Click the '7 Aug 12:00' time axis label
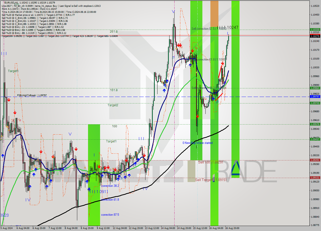Image resolution: width=321 pixels, height=231 pixels. tap(55, 228)
